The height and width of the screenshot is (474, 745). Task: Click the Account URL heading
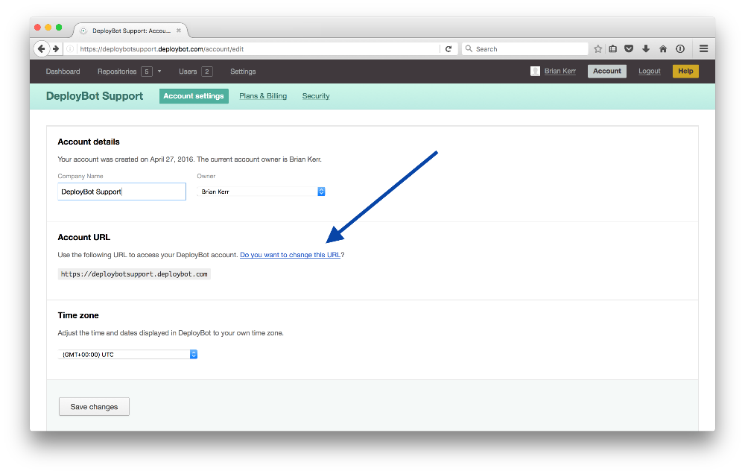pos(83,237)
